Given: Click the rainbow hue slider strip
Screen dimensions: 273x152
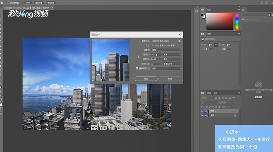Looking at the screenshot, I should pos(237,21).
